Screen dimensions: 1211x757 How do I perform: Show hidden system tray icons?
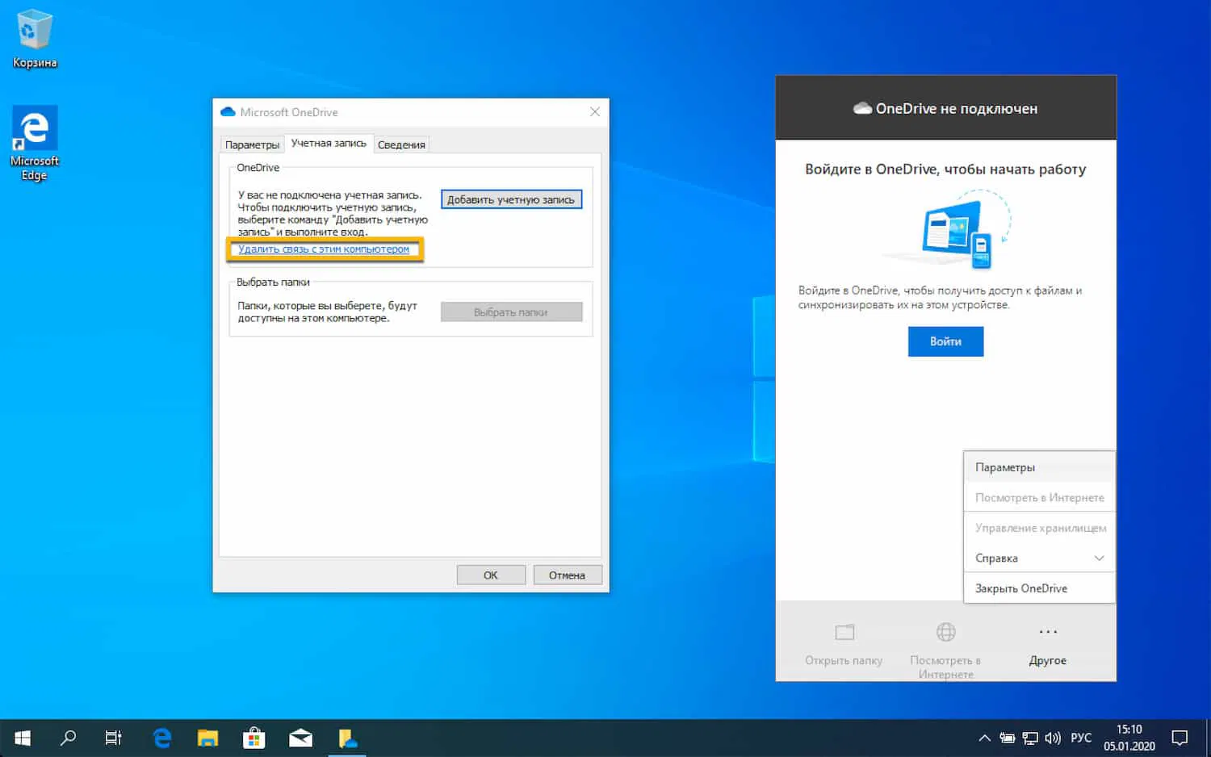coord(984,738)
